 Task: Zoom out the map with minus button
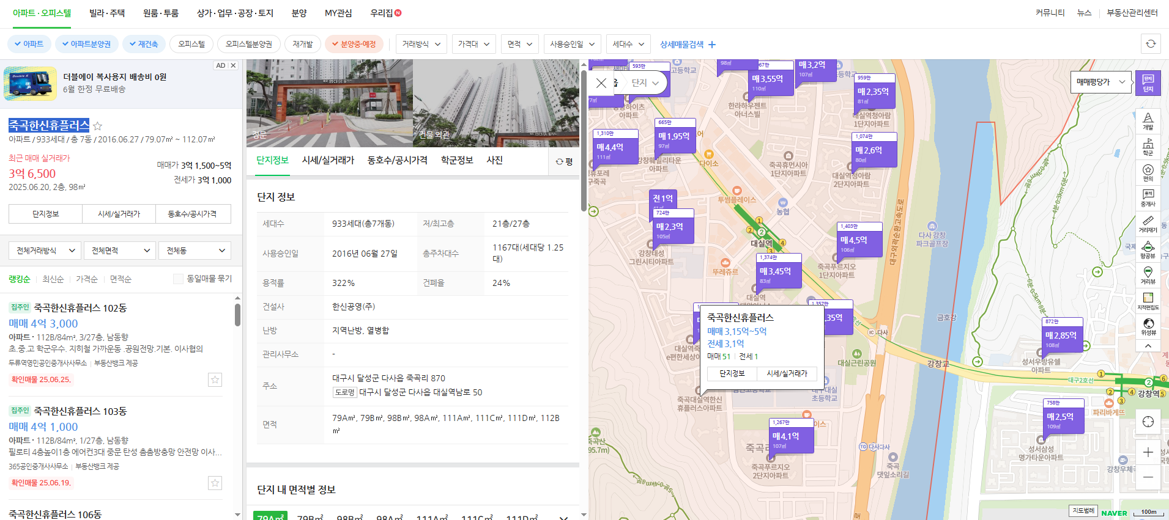(x=1148, y=477)
